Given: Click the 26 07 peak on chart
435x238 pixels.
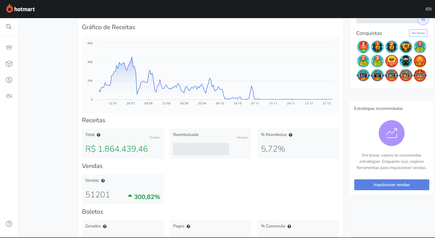Looking at the screenshot, I should click(x=132, y=57).
